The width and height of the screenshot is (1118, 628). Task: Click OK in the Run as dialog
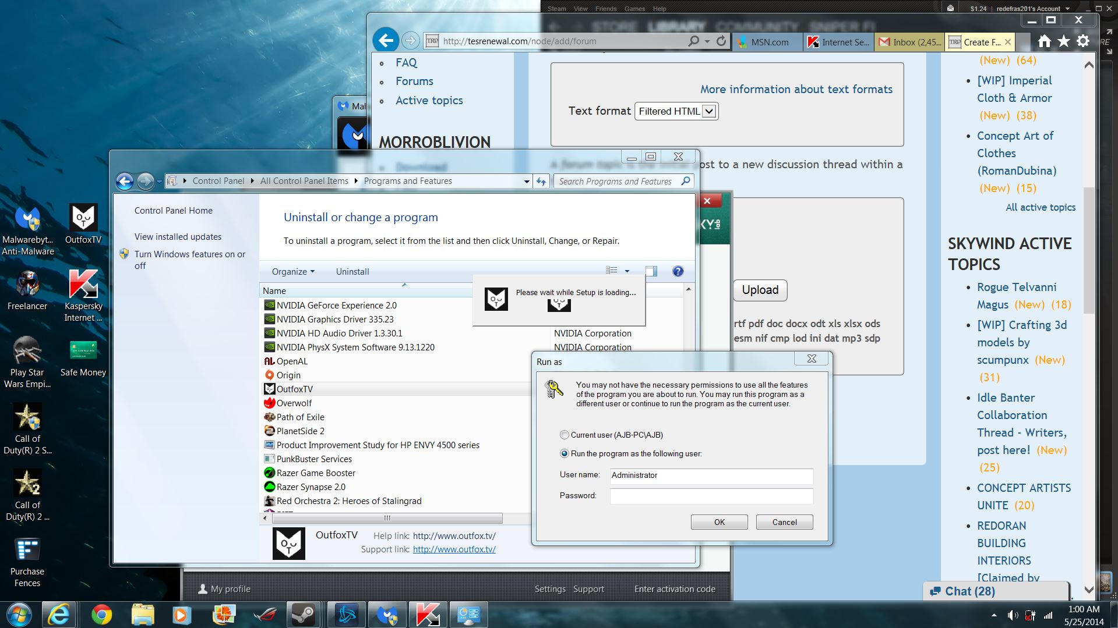(x=720, y=522)
